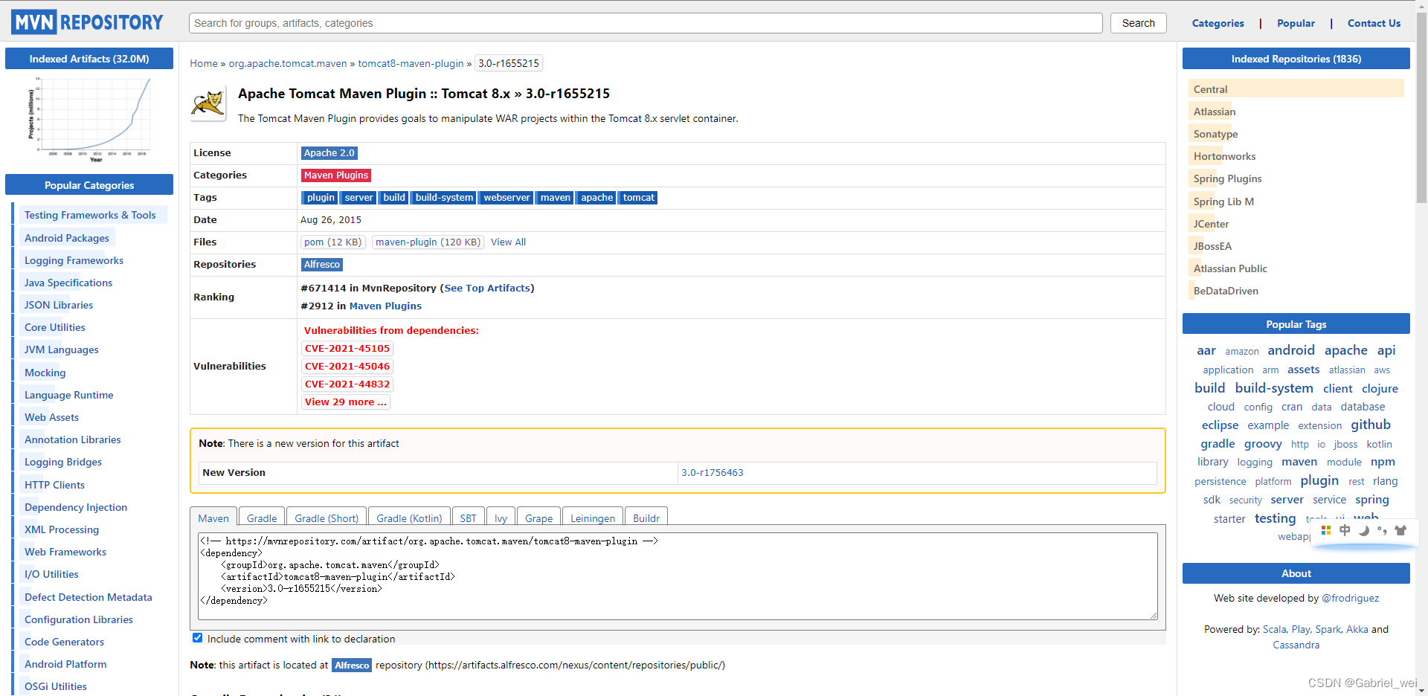Viewport: 1428px width, 696px height.
Task: Switch to the Leiningen tab
Action: coord(593,518)
